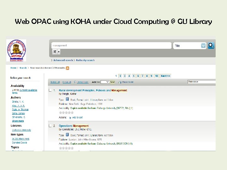Click results page 1 indicator

coord(116,76)
